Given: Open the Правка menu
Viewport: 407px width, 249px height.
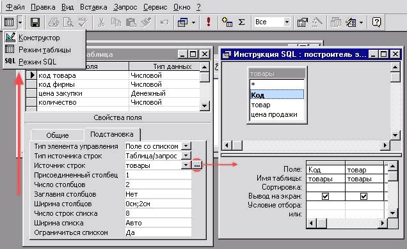Looking at the screenshot, I should [43, 7].
